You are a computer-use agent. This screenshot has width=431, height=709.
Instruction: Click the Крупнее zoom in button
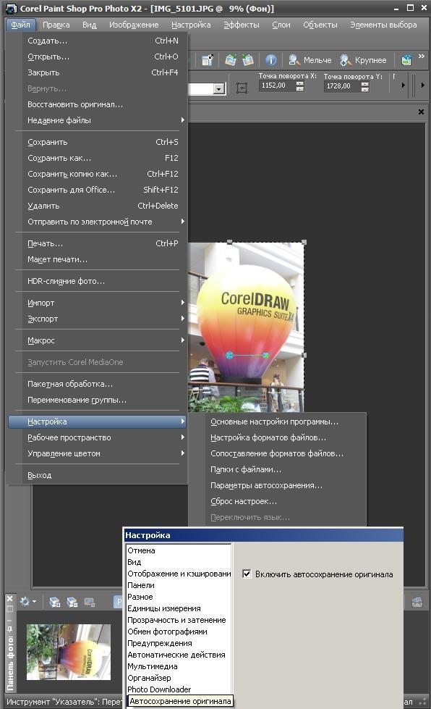click(x=364, y=60)
